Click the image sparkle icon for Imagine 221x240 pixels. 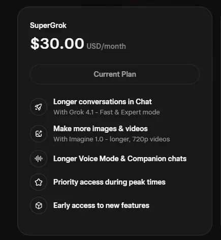(39, 134)
